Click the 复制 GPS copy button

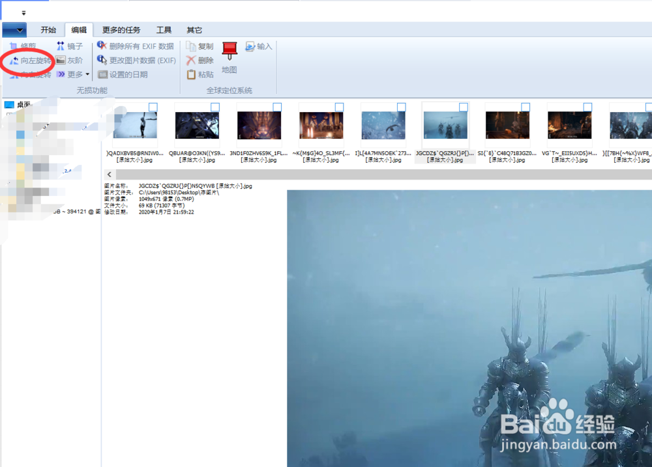(200, 46)
